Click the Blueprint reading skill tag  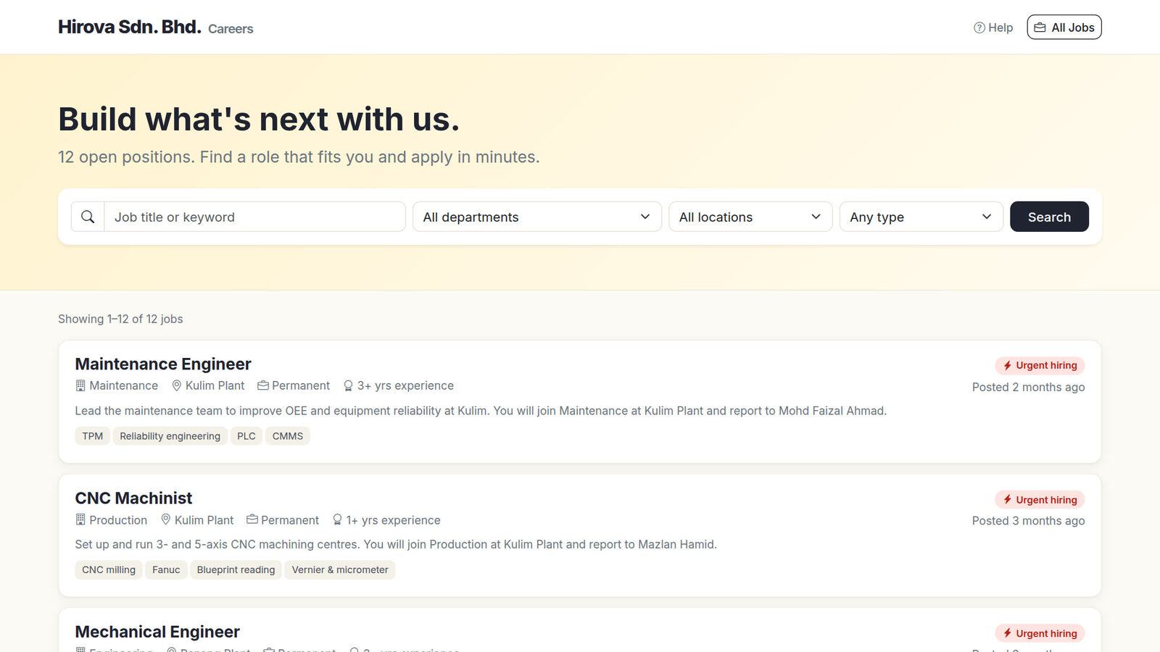pos(236,569)
